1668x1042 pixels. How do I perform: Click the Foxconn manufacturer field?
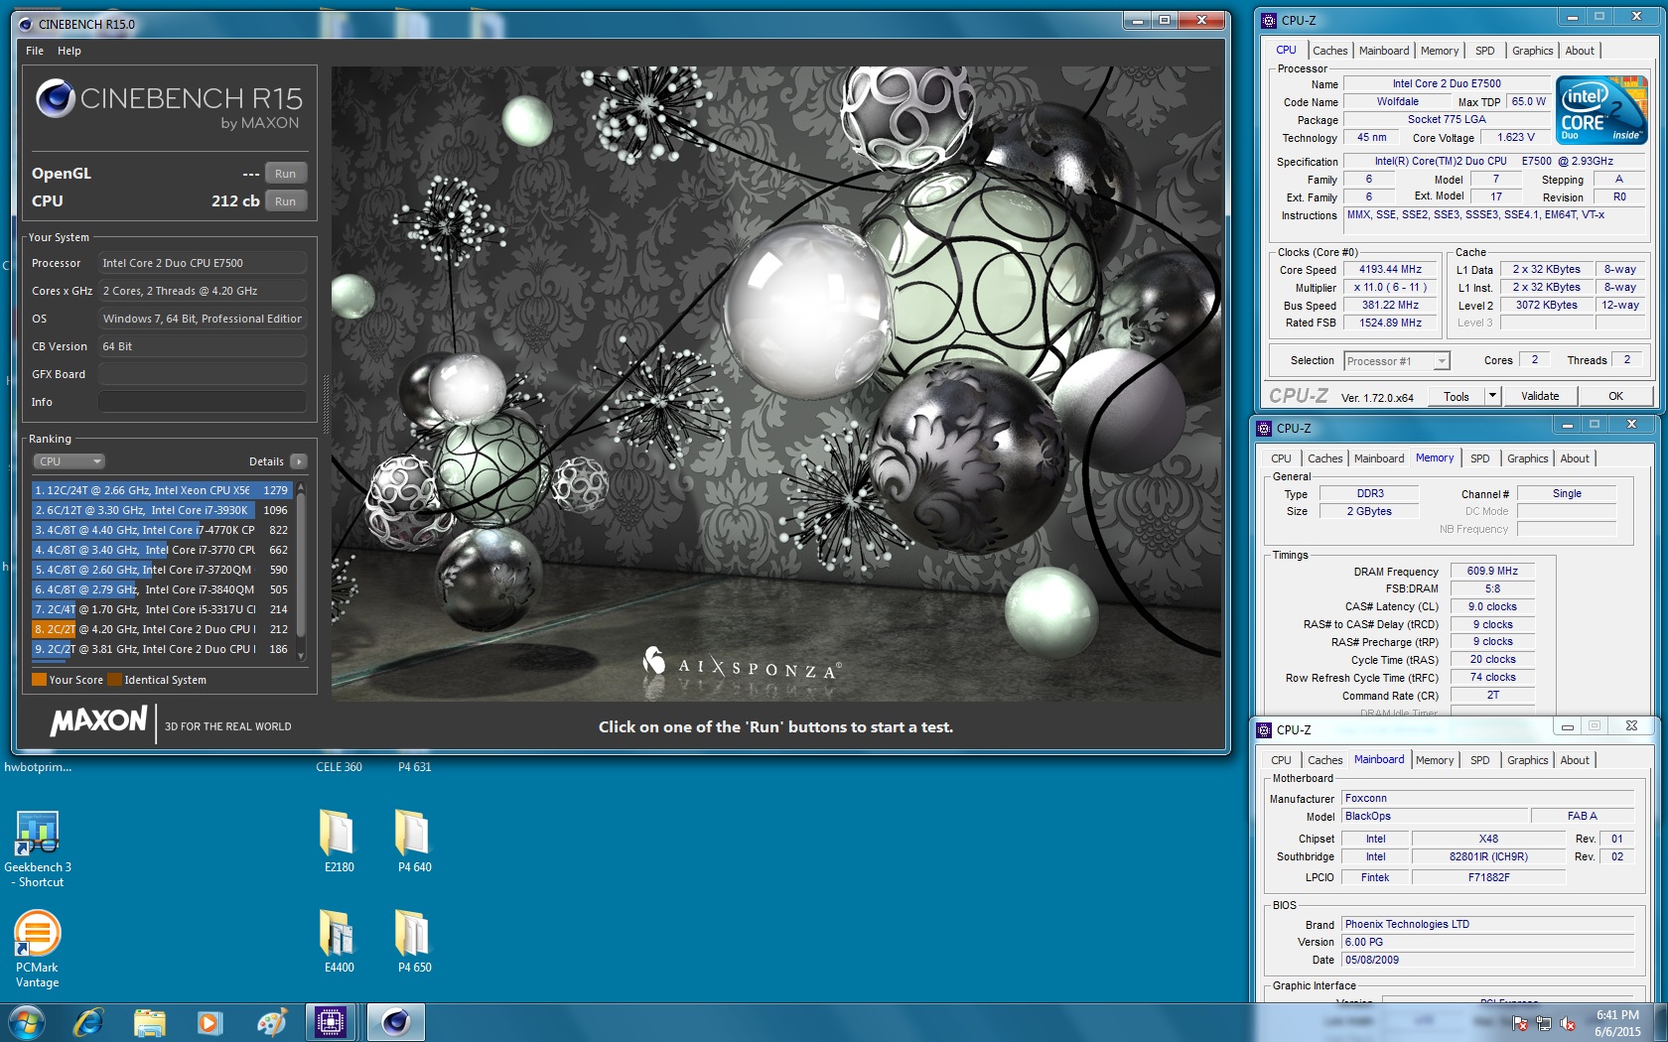(1488, 799)
